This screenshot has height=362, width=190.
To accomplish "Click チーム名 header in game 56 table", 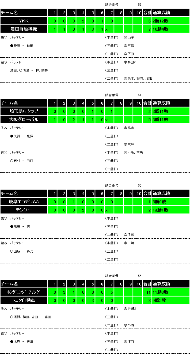I will tap(24, 284).
